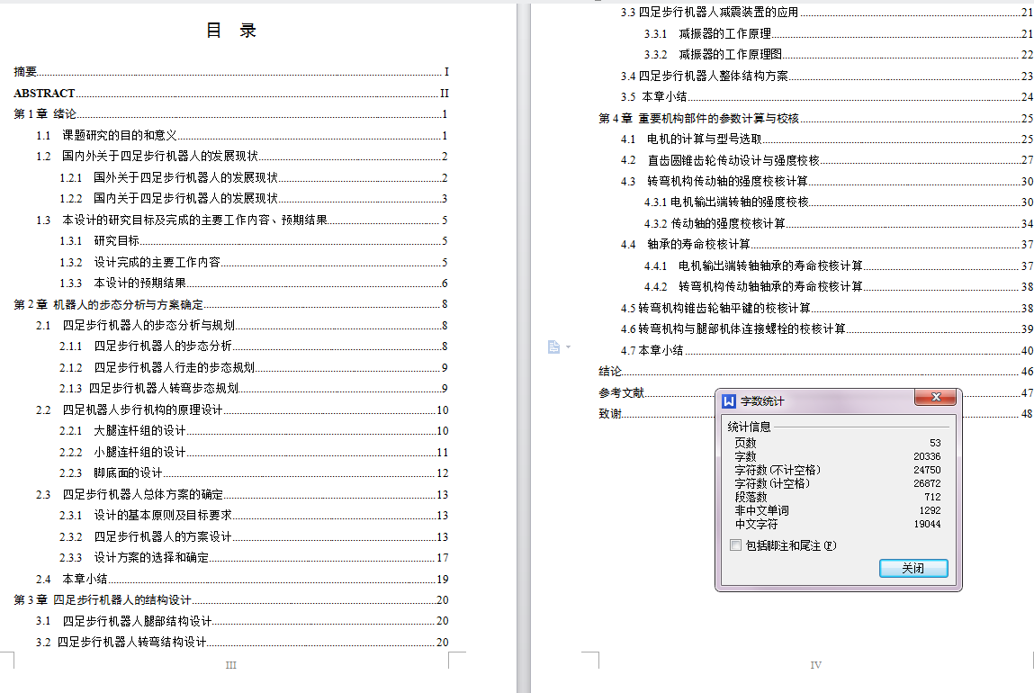Click 4.3.2 传动轴的强度校核计算
Screen dimensions: 1034x693
[x=839, y=223]
